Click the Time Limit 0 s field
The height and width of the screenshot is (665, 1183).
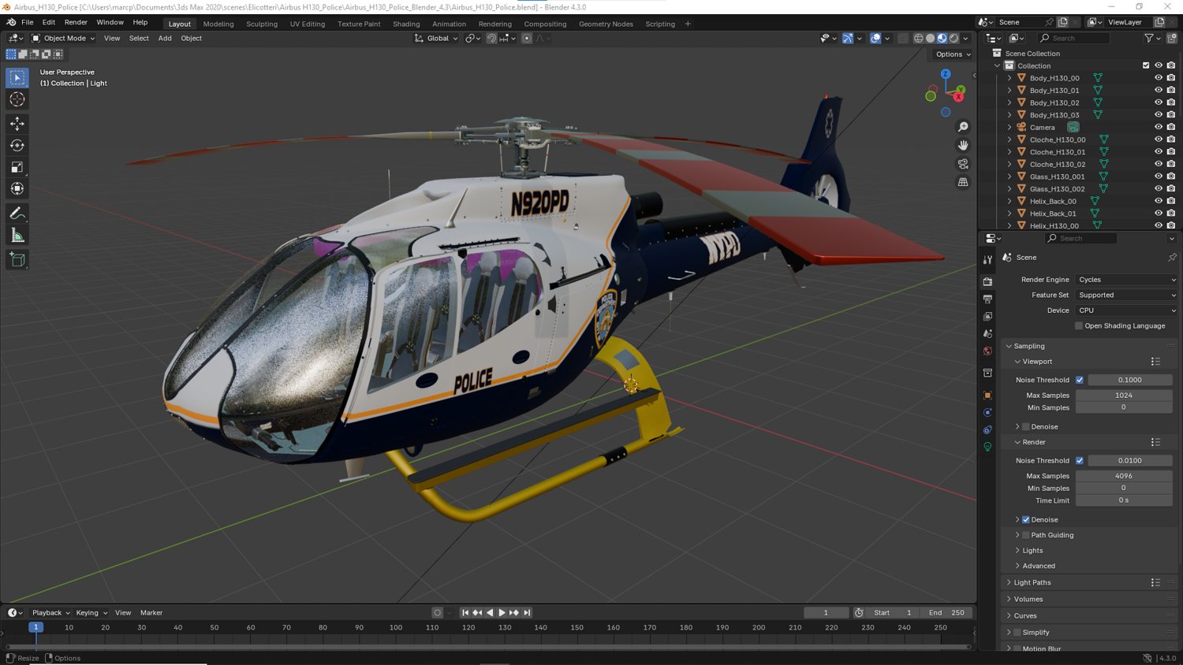1124,500
